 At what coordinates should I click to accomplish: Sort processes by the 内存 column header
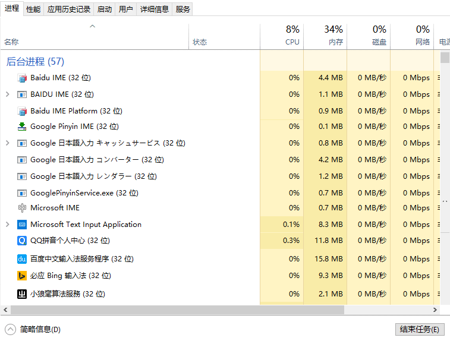(325, 36)
